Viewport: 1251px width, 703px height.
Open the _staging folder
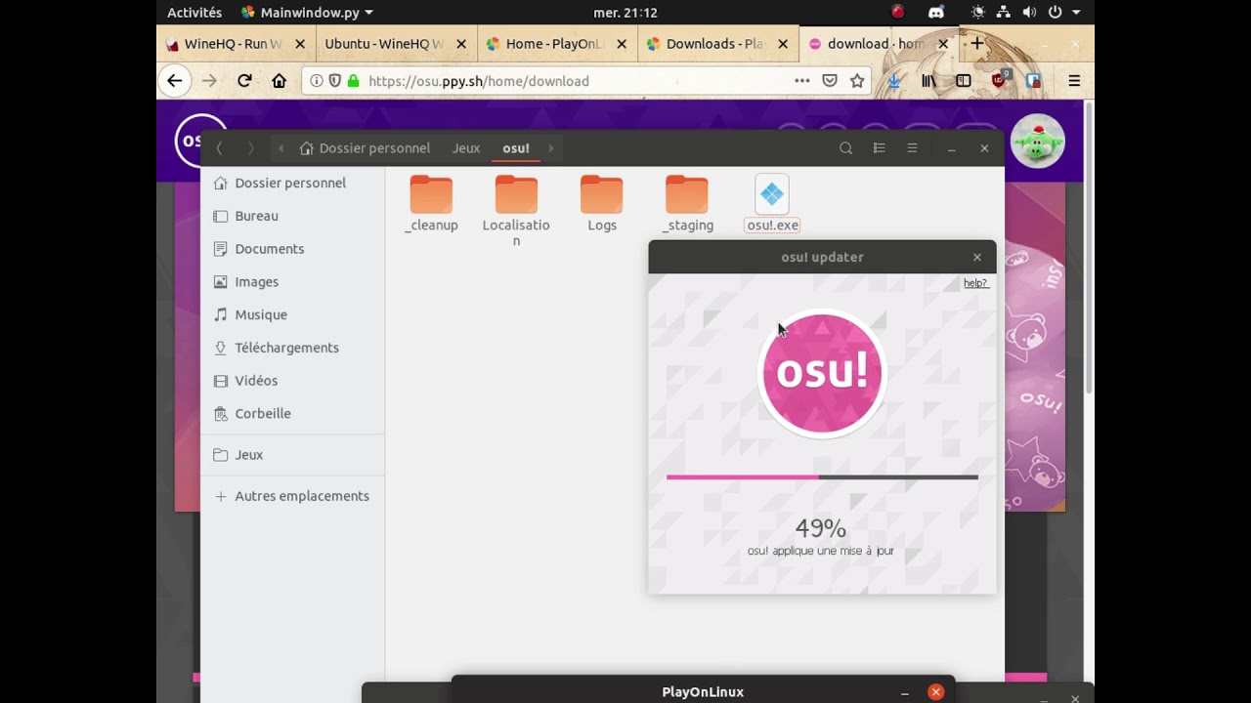(x=687, y=203)
